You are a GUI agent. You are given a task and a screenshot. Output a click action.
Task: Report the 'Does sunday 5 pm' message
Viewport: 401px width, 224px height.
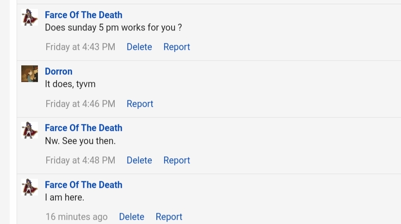pyautogui.click(x=177, y=47)
